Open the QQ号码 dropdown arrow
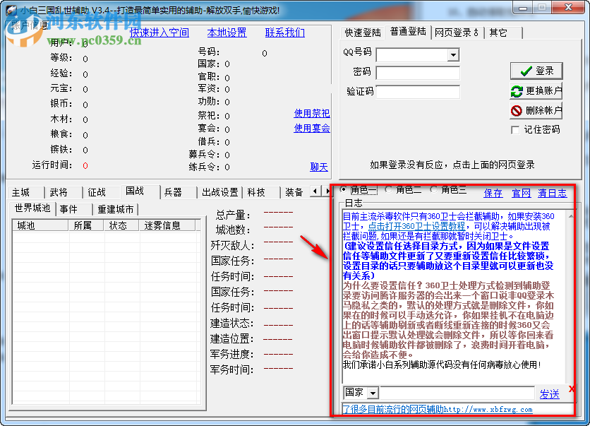 click(453, 55)
